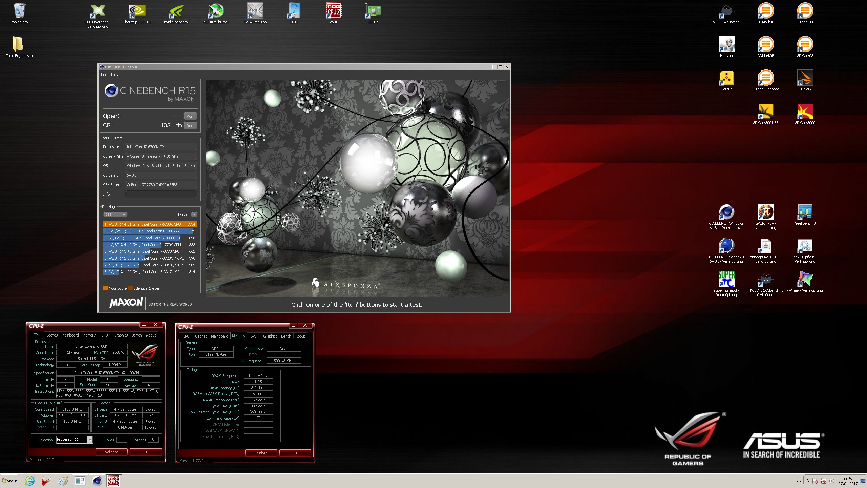Launch ThermSpy v3.0.1 desktop icon
Screen dimensions: 867x488
tap(137, 14)
